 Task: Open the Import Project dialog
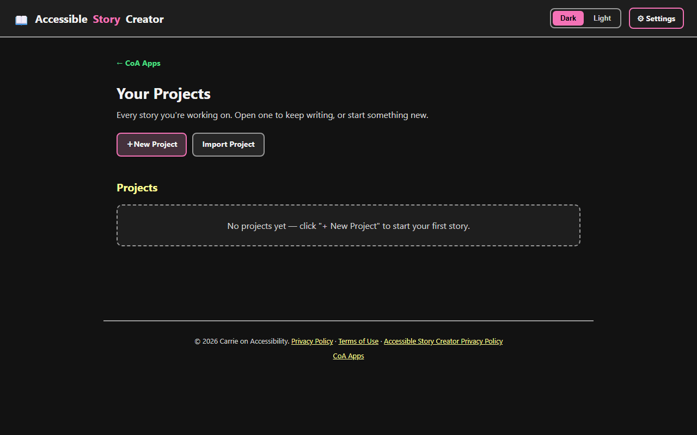pyautogui.click(x=228, y=145)
